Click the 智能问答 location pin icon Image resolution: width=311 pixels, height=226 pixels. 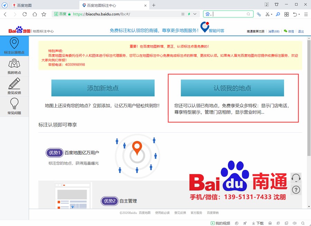tap(205, 27)
